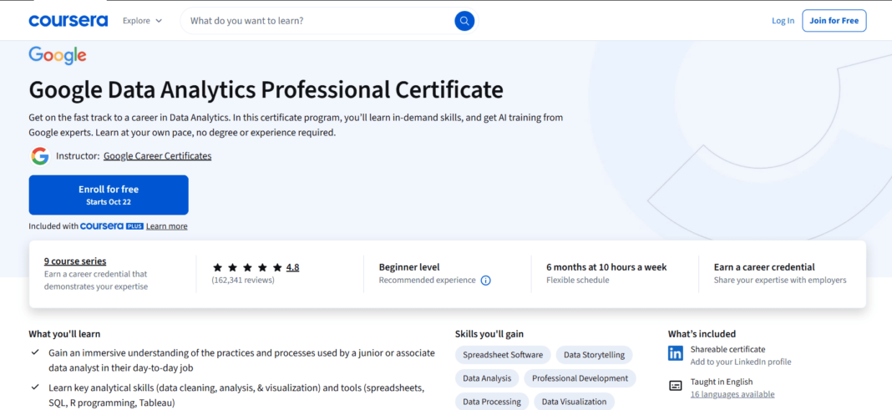Click the blue search magnifier button
The image size is (892, 410).
tap(464, 21)
